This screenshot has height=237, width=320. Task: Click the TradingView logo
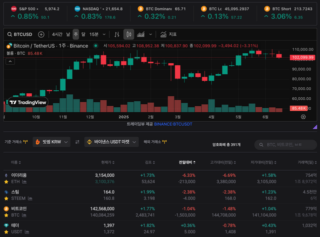(28, 102)
